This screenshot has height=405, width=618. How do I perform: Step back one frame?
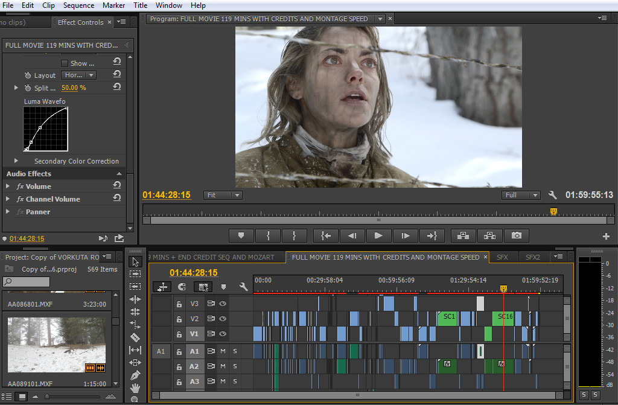[x=352, y=236]
